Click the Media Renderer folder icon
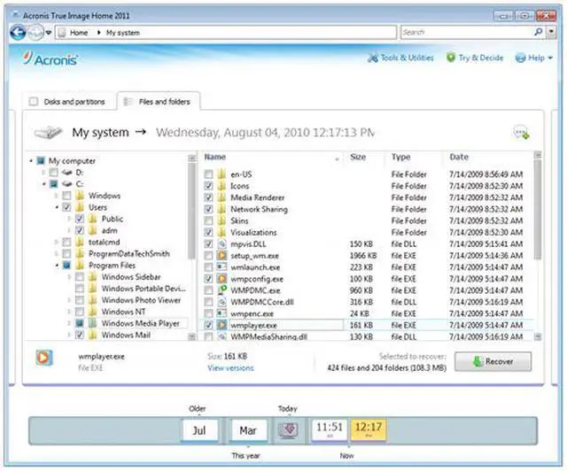The image size is (567, 471). pyautogui.click(x=221, y=197)
